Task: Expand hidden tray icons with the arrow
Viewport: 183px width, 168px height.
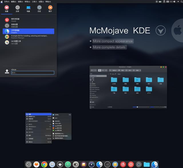Action: 178,1
